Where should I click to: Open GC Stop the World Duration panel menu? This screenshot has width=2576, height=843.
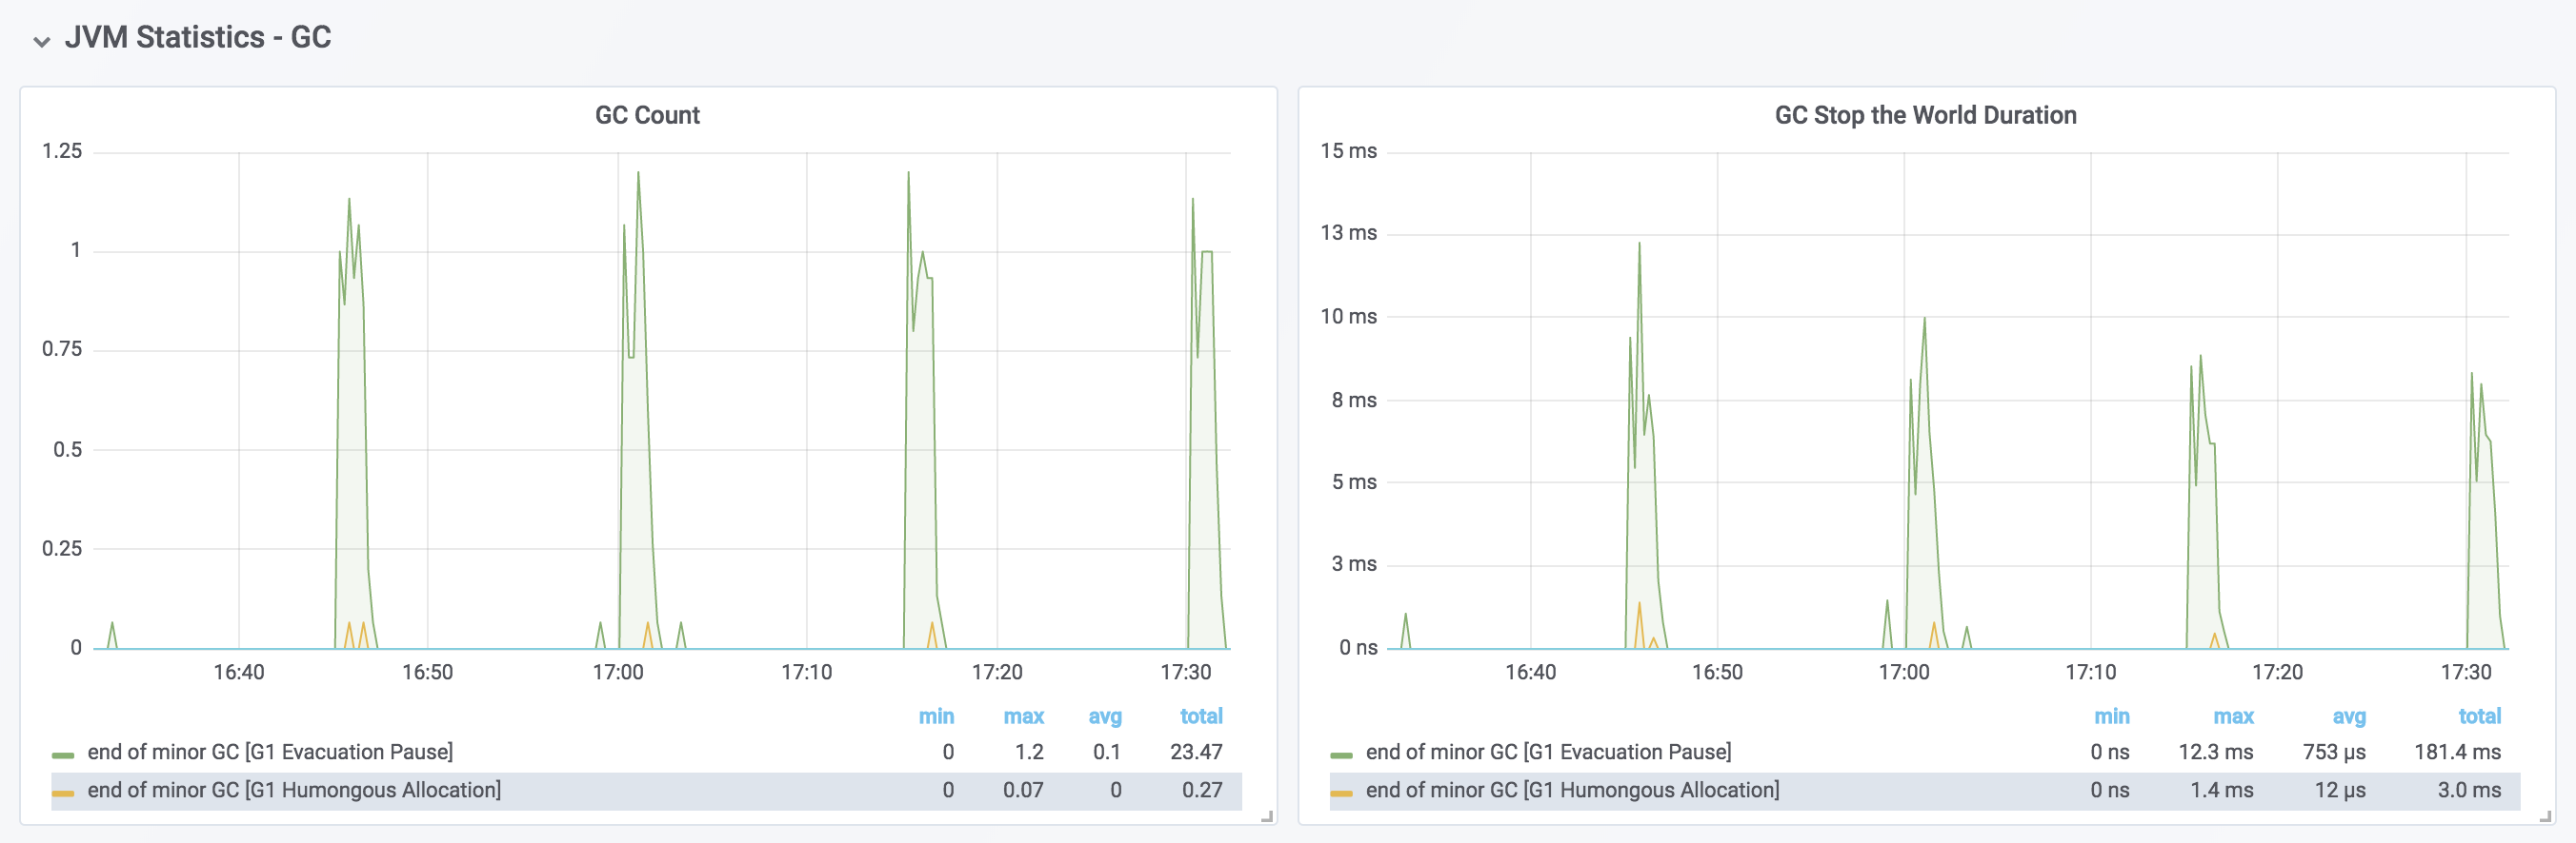[x=1924, y=115]
